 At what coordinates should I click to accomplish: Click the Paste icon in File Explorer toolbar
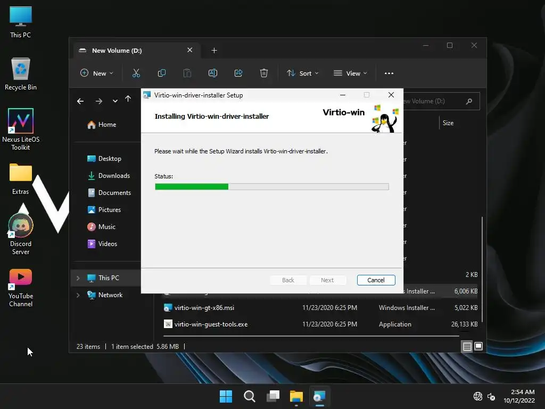[x=187, y=73]
